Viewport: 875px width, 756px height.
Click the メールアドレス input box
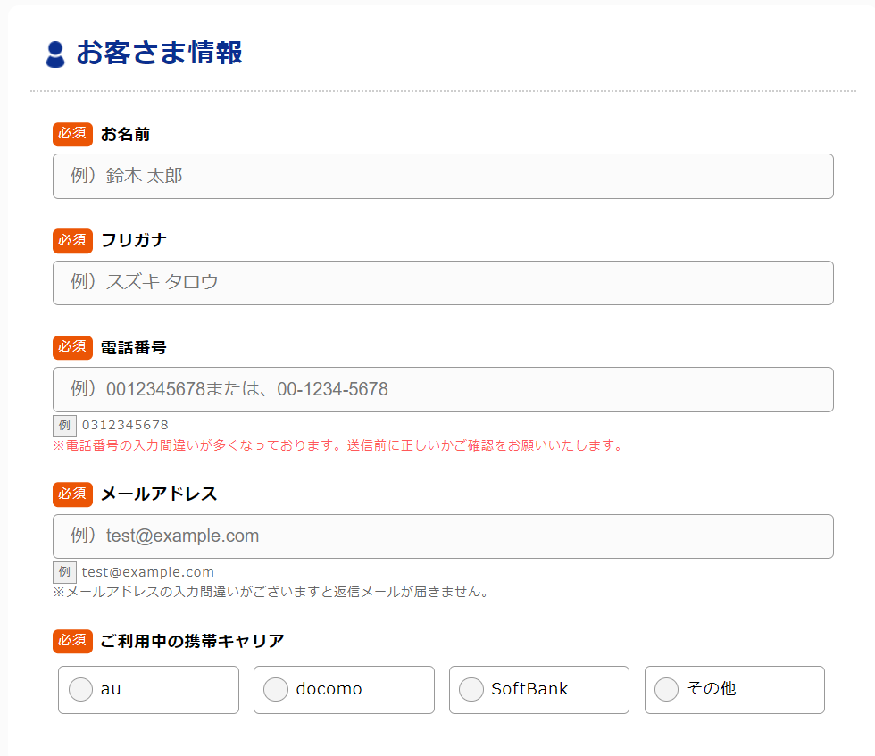coord(443,536)
